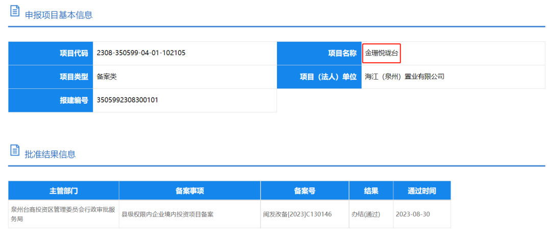This screenshot has width=551, height=242.
Task: Select the number 3505992308300101
Action: (128, 100)
